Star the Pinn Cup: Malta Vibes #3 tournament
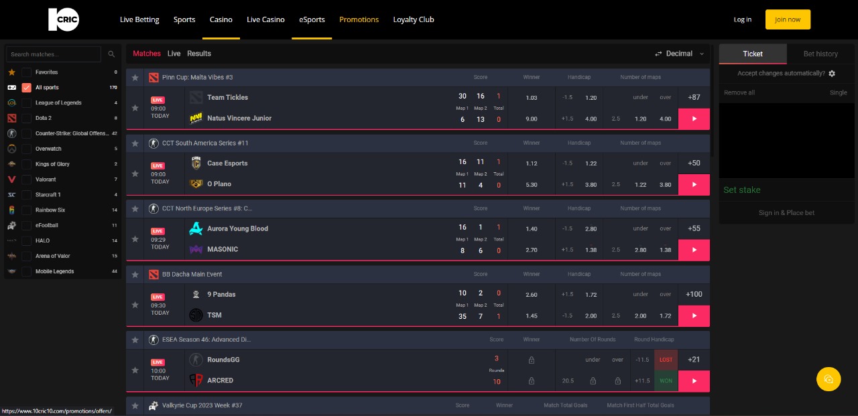 click(135, 78)
